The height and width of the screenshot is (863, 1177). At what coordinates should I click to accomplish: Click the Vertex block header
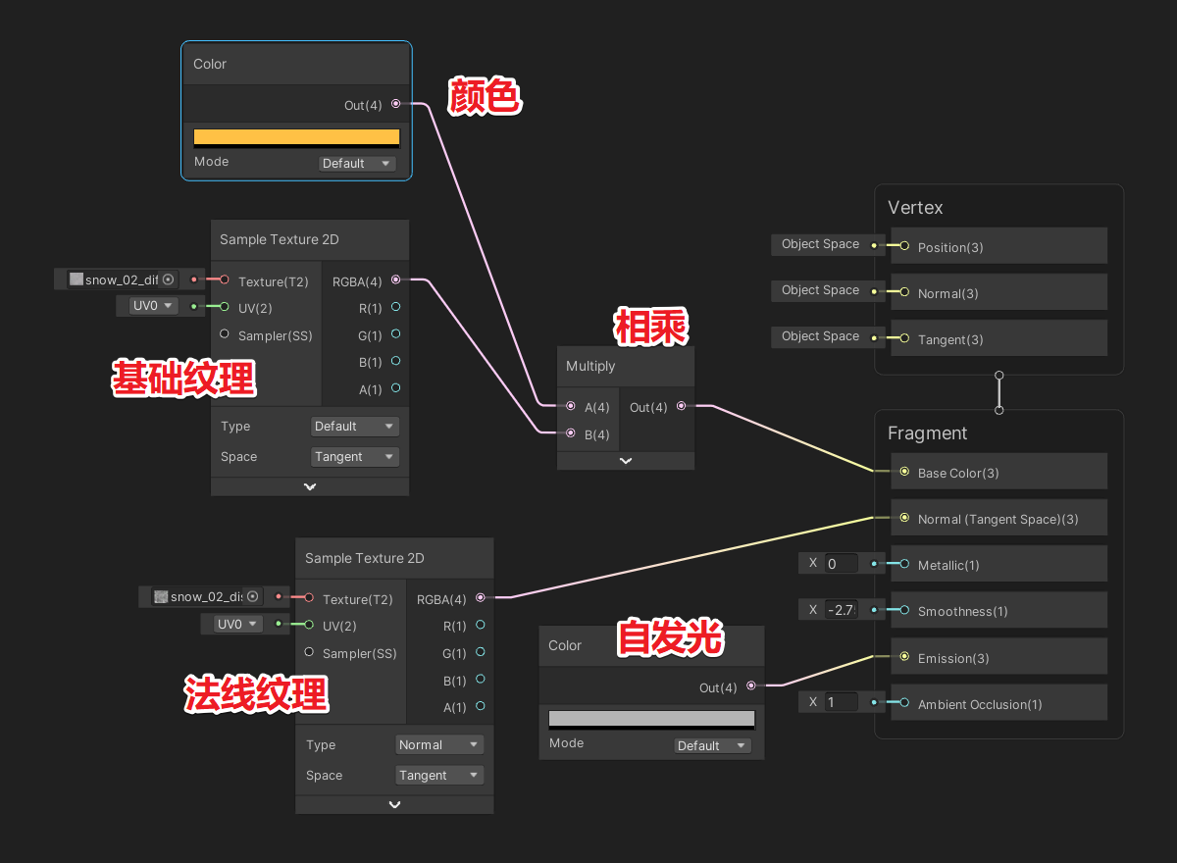[x=915, y=208]
